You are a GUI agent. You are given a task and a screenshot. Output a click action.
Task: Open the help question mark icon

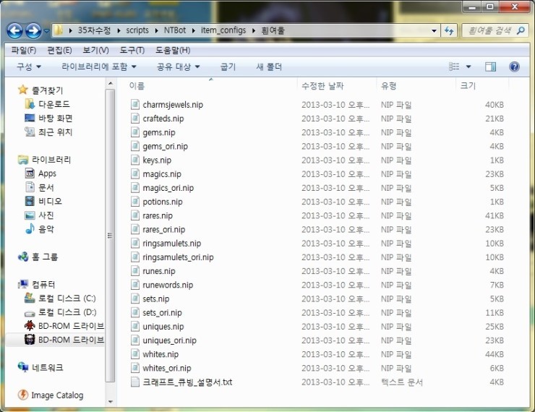(x=514, y=66)
